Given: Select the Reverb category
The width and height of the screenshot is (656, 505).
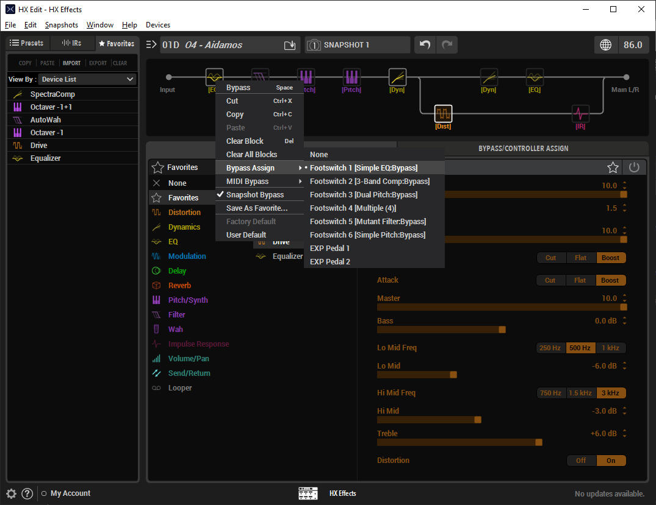Looking at the screenshot, I should pyautogui.click(x=179, y=285).
